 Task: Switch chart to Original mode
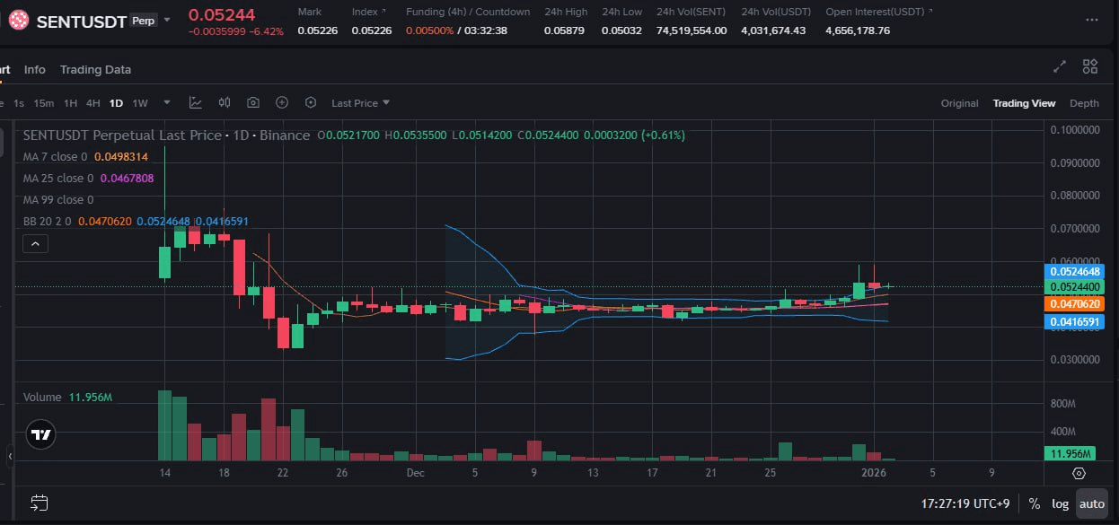pyautogui.click(x=959, y=103)
